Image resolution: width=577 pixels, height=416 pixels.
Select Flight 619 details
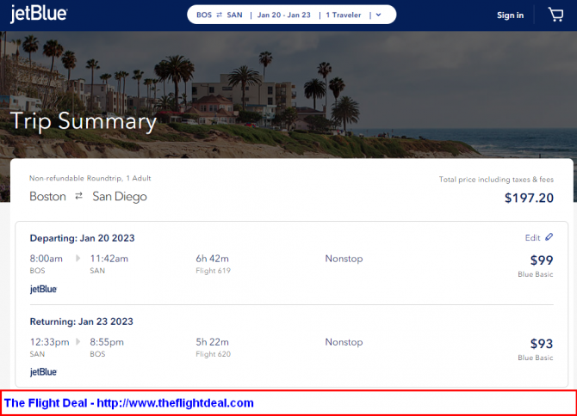tap(212, 271)
